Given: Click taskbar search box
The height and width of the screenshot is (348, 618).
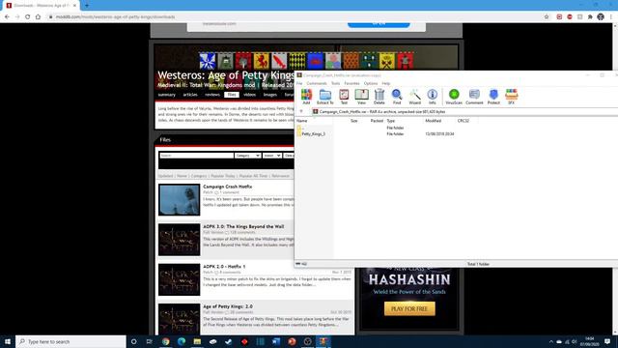Looking at the screenshot, I should [x=70, y=341].
